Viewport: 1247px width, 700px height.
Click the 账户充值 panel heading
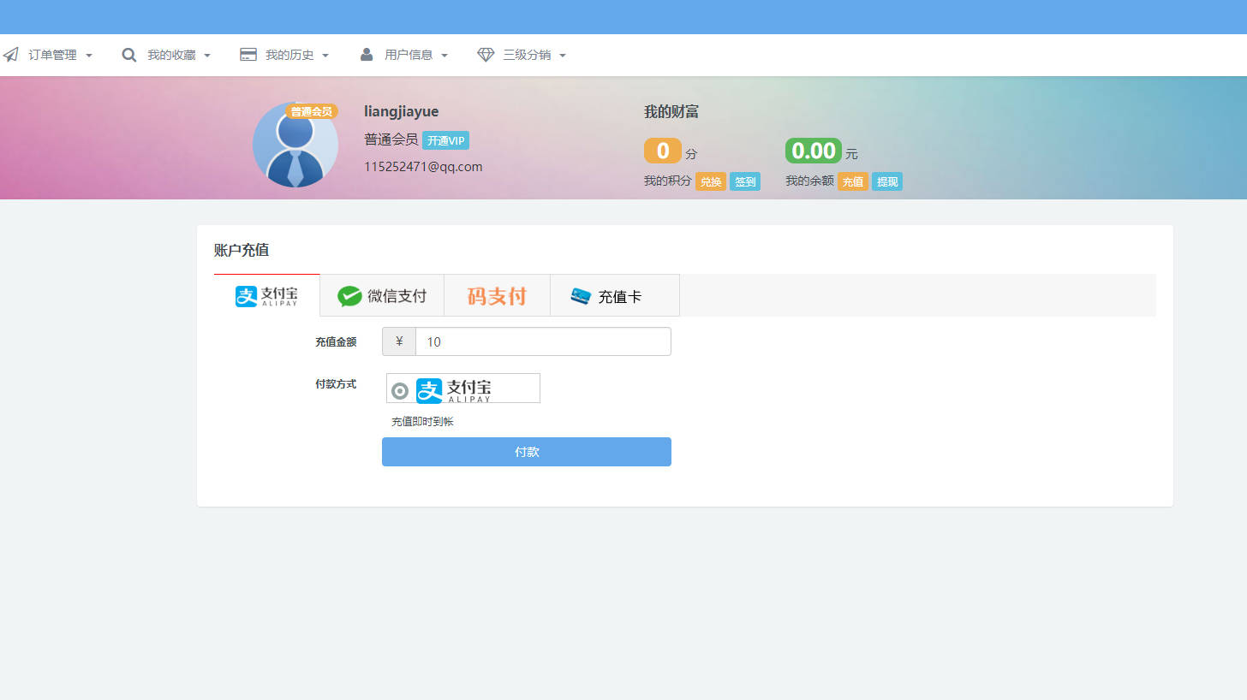click(x=242, y=250)
